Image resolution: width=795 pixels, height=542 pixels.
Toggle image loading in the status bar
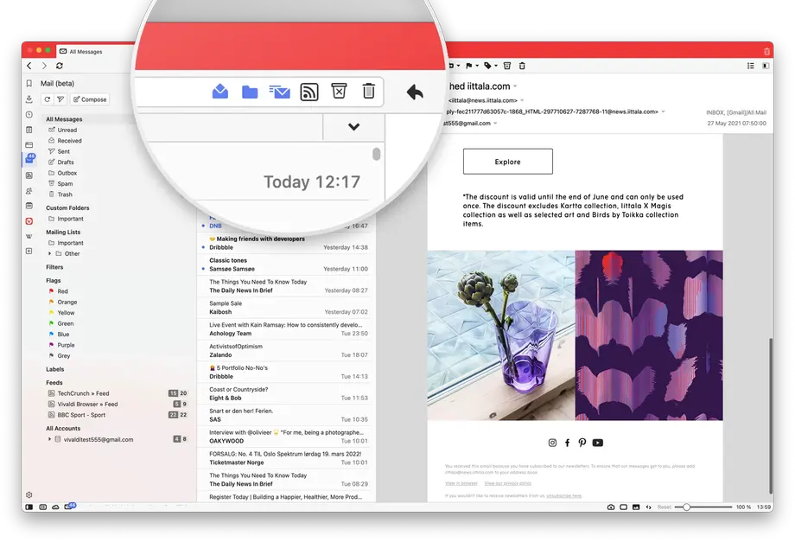point(636,507)
